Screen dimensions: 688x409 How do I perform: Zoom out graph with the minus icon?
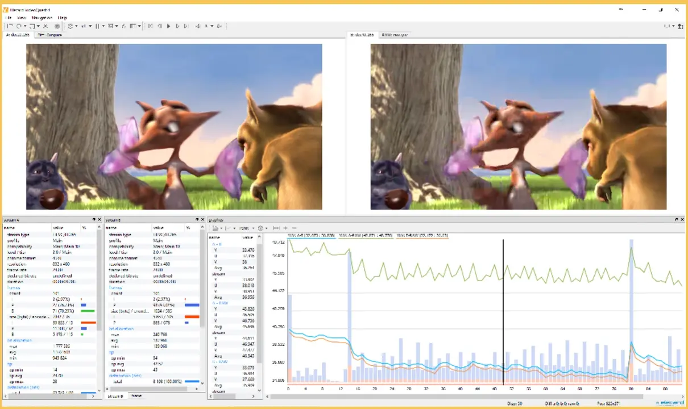coord(295,228)
